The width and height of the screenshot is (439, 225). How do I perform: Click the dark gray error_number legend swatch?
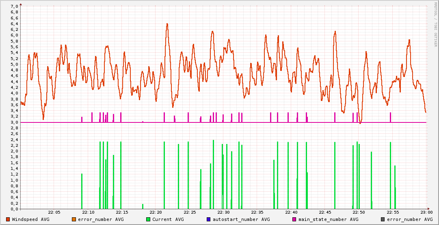(383, 219)
